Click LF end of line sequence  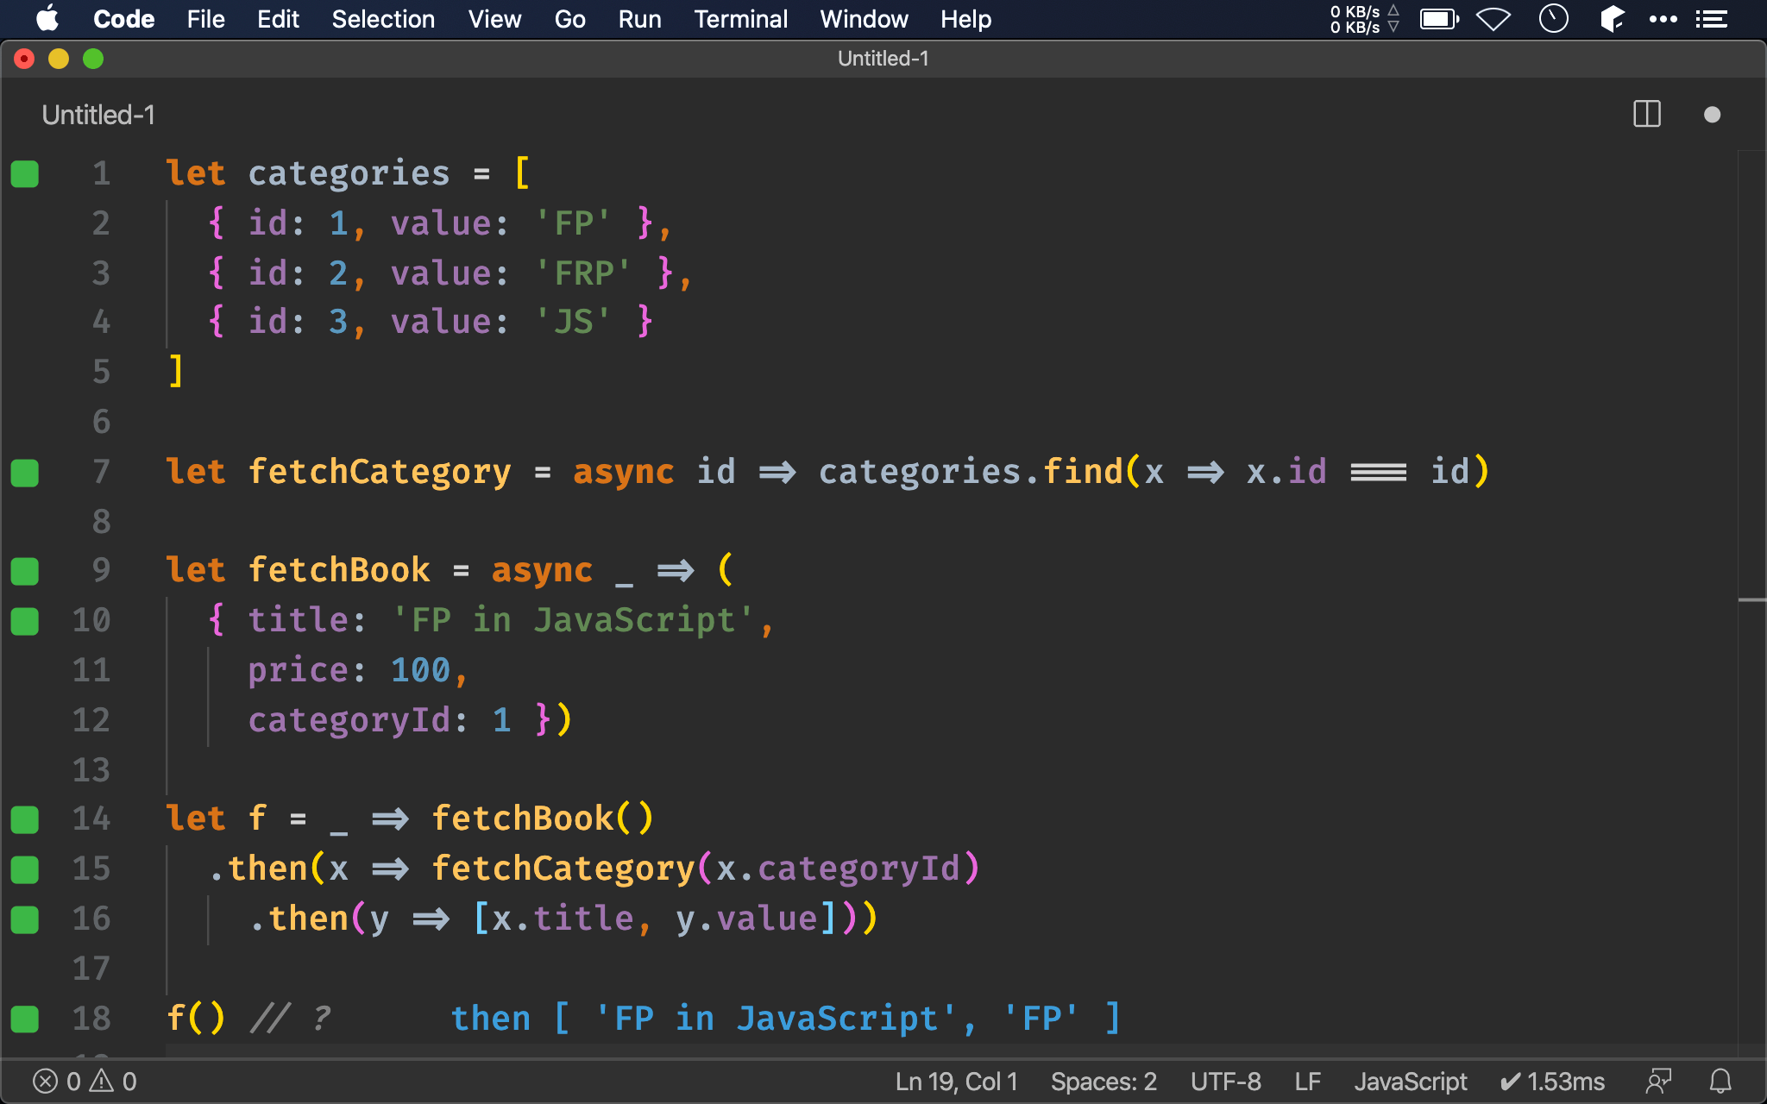click(1307, 1081)
